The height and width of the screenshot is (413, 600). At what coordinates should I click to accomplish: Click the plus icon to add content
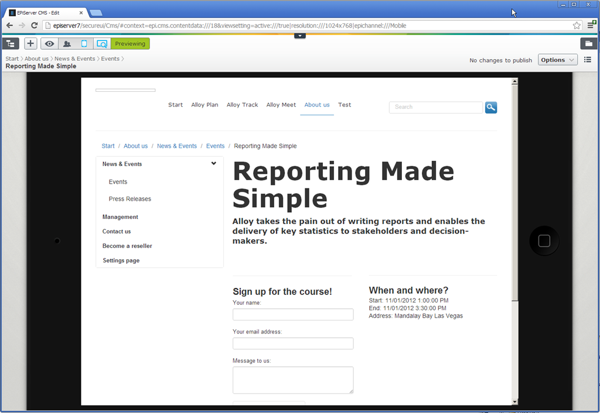click(x=30, y=44)
